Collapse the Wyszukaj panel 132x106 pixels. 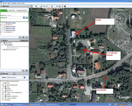coord(1,6)
